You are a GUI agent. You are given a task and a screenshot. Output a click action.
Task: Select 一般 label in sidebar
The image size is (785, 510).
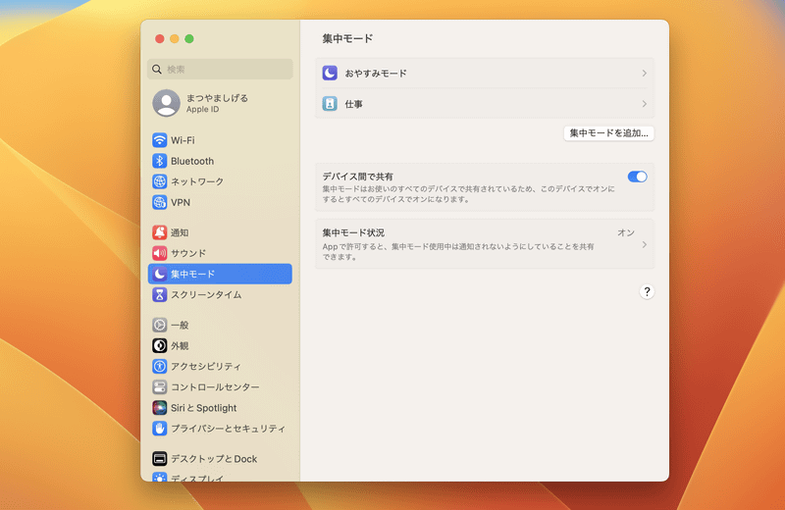click(180, 325)
